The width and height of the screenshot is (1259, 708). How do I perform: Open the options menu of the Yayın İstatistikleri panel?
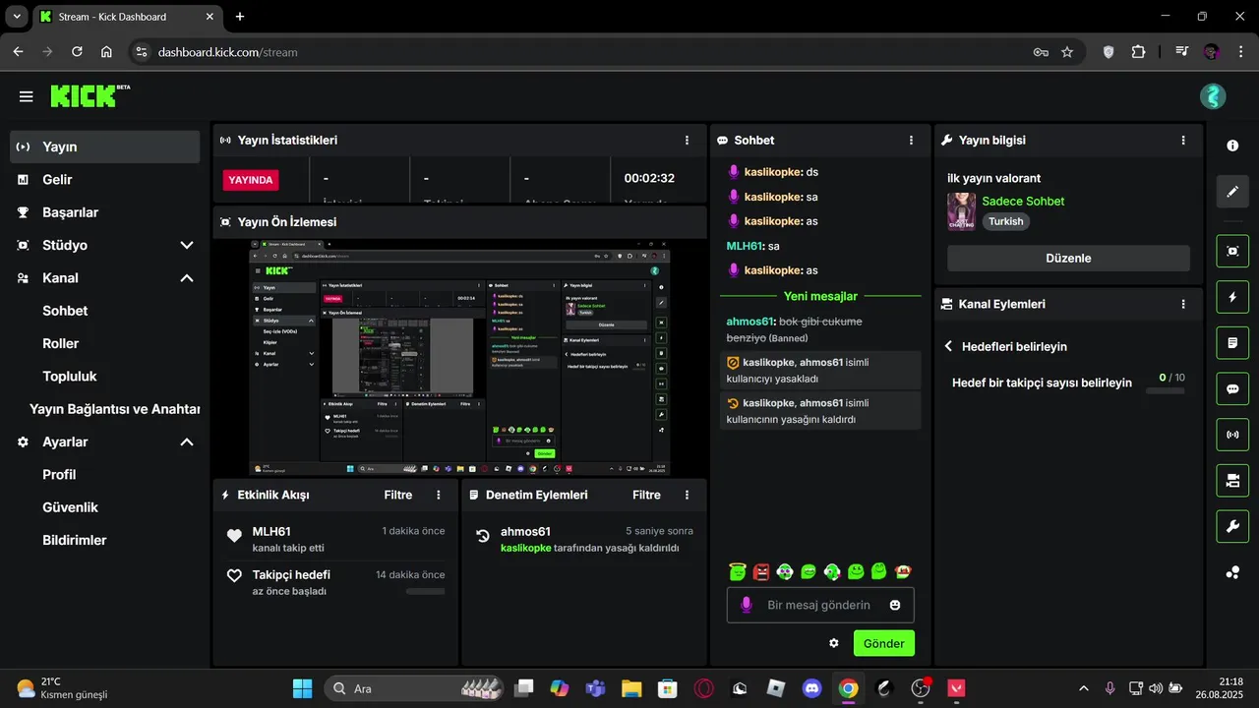pos(687,141)
